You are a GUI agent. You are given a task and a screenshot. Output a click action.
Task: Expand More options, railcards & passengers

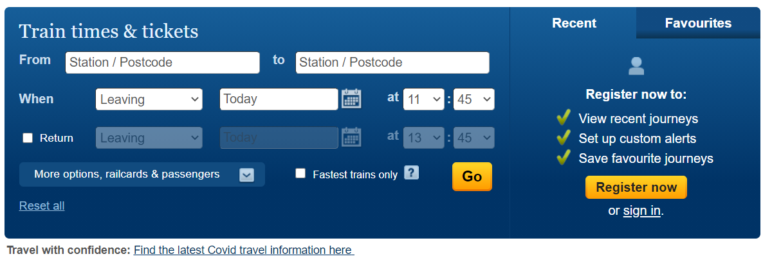click(x=127, y=174)
